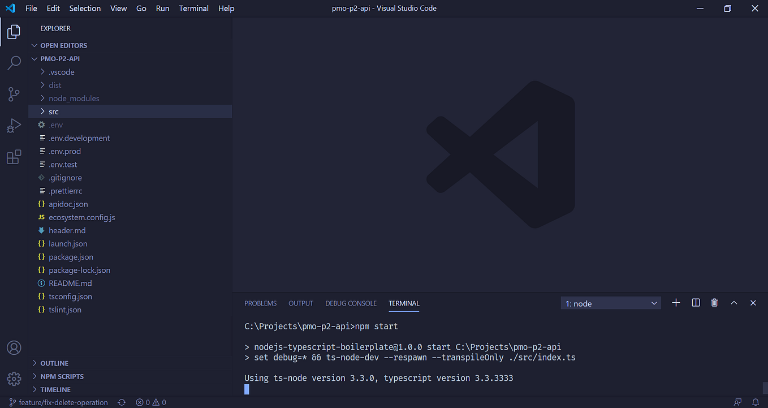
Task: Click the errors and warnings status indicator
Action: [x=150, y=402]
